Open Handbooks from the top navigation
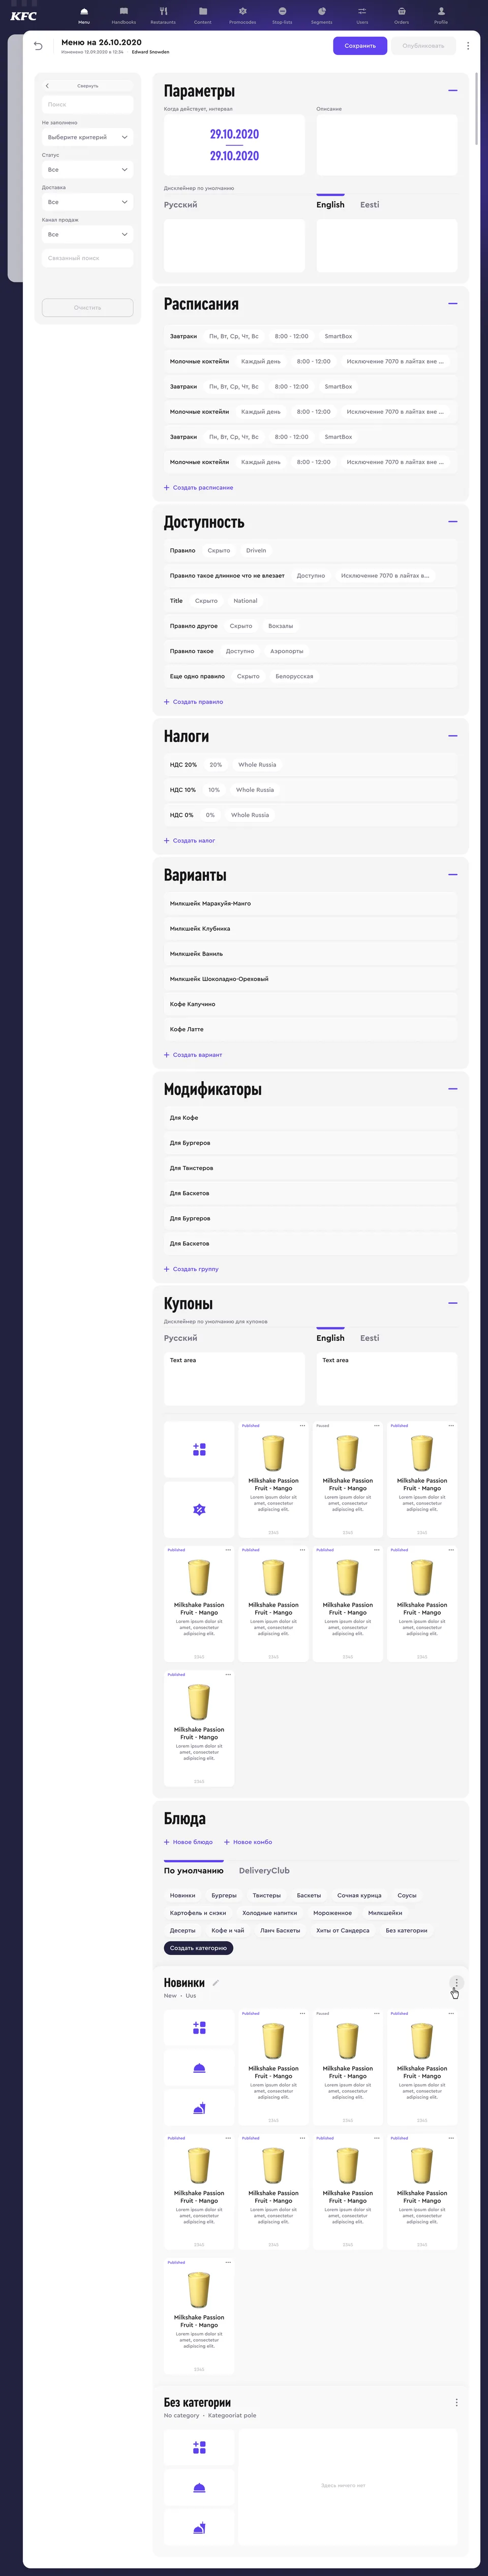The width and height of the screenshot is (488, 2576). (x=124, y=16)
